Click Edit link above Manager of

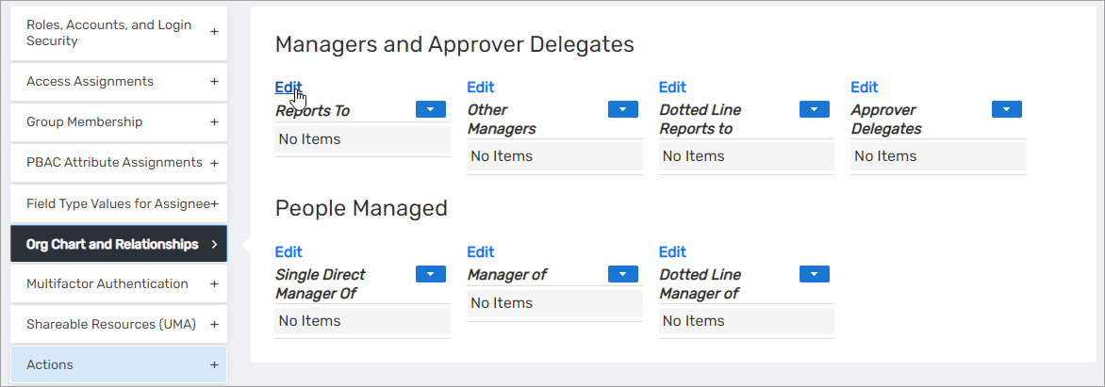tap(480, 251)
